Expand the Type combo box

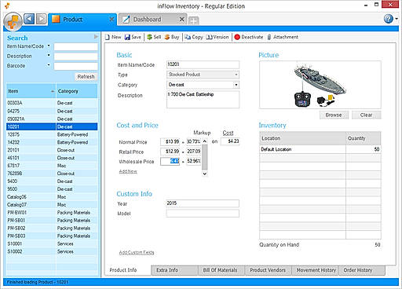(x=236, y=75)
